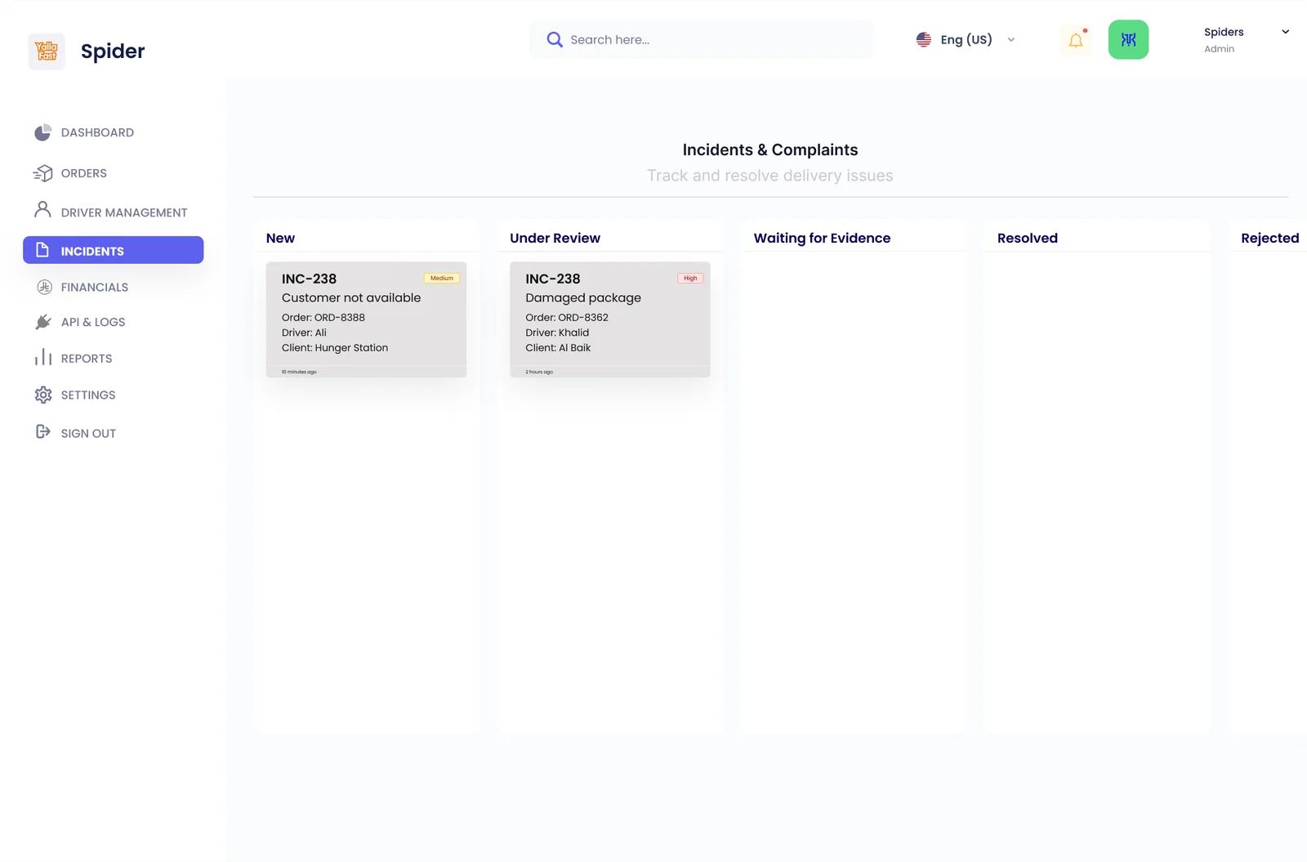Click the Driver: Khalid text
This screenshot has height=862, width=1307.
tap(557, 333)
